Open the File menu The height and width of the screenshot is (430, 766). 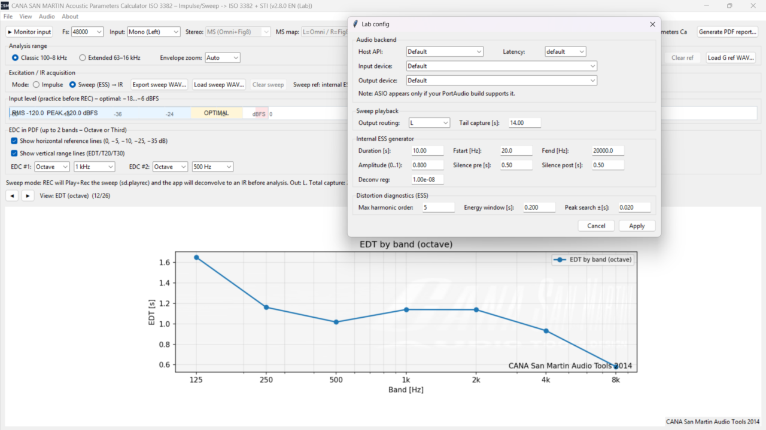tap(8, 17)
